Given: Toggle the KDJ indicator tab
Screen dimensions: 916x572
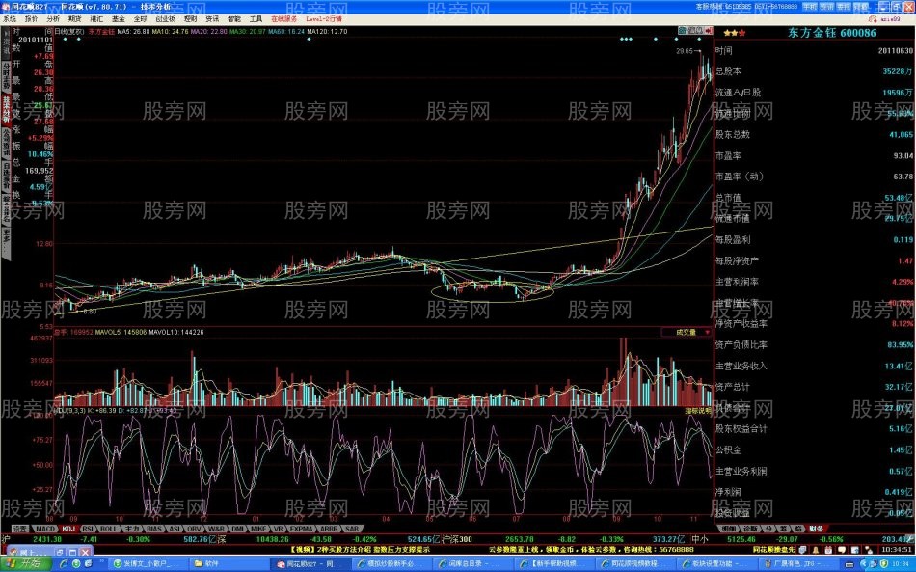Looking at the screenshot, I should click(x=67, y=529).
